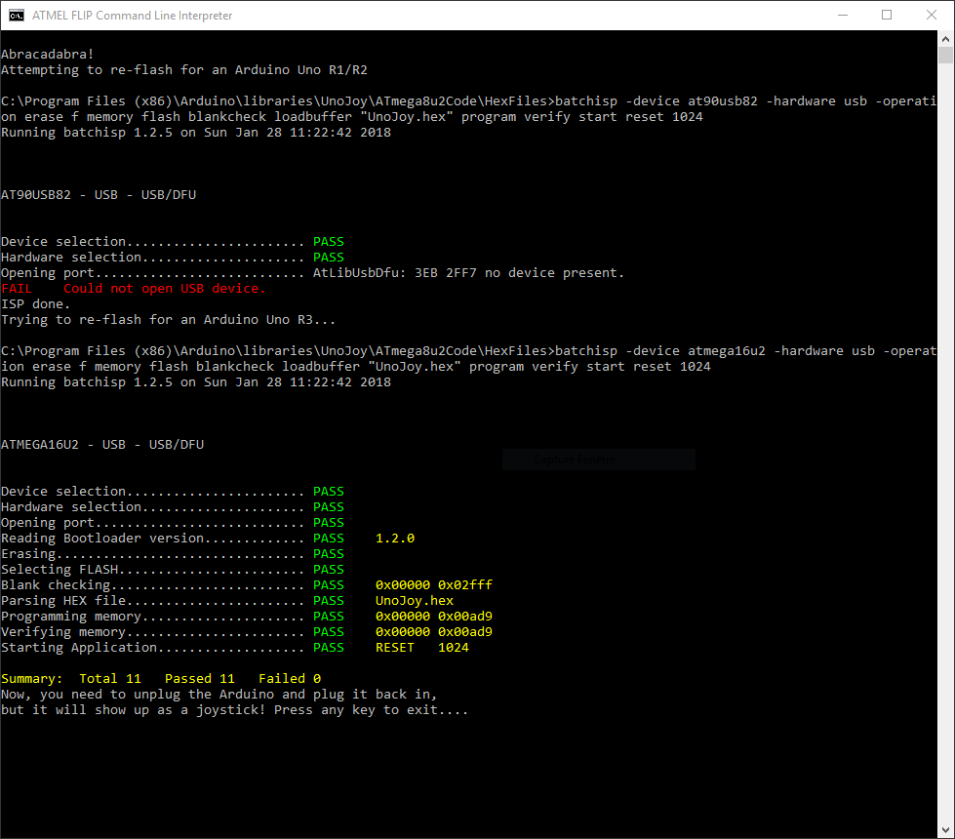Click the 'Verifying memory' line
Screen dimensions: 955x839
point(247,632)
